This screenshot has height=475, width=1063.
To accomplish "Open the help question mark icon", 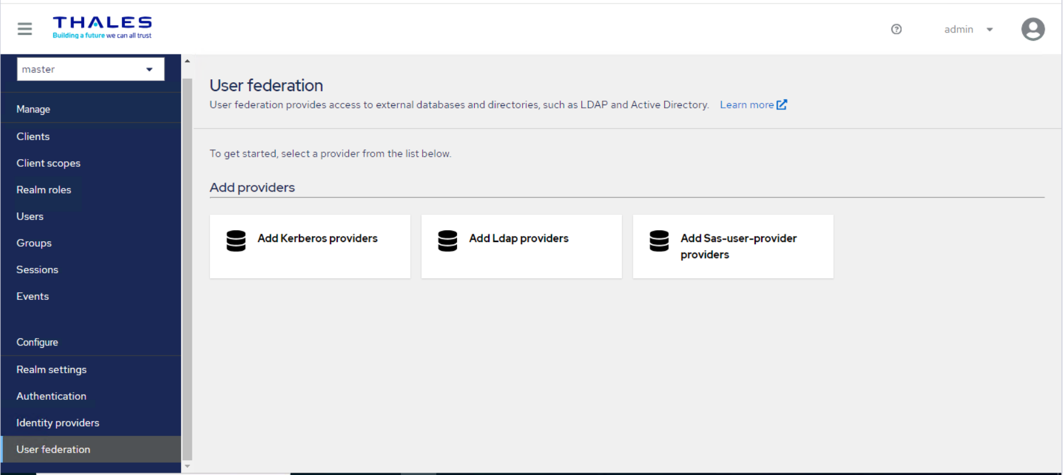I will pyautogui.click(x=896, y=29).
